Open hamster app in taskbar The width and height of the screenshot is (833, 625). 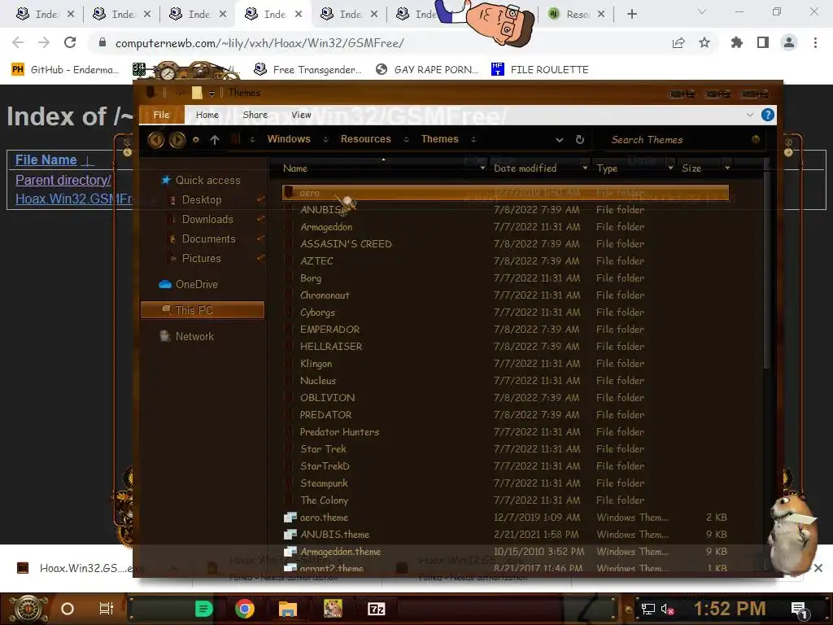tap(333, 609)
